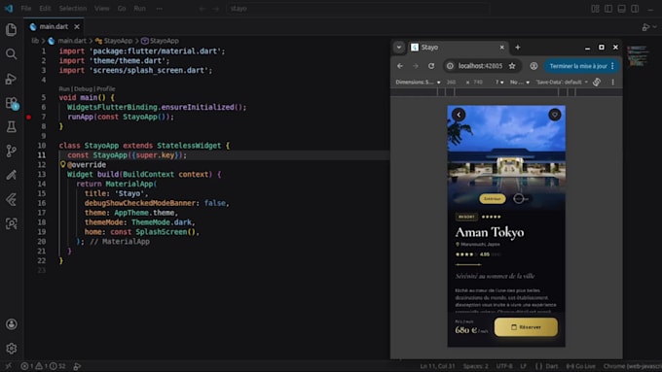This screenshot has width=662, height=372.
Task: Close the main.dart editor tab
Action: click(x=77, y=26)
